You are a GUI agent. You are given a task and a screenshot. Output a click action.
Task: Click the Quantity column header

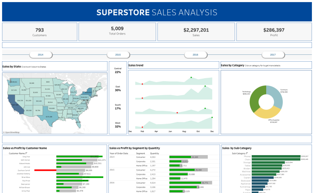coord(154,153)
